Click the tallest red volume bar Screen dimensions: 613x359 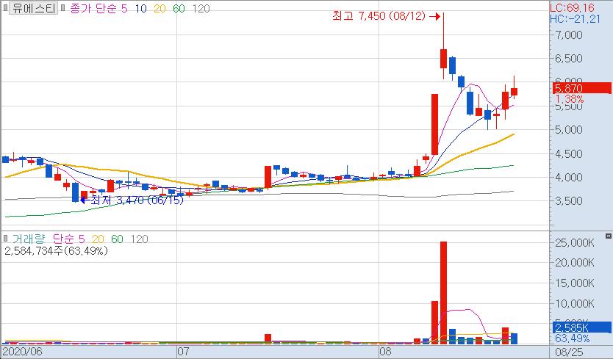443,293
